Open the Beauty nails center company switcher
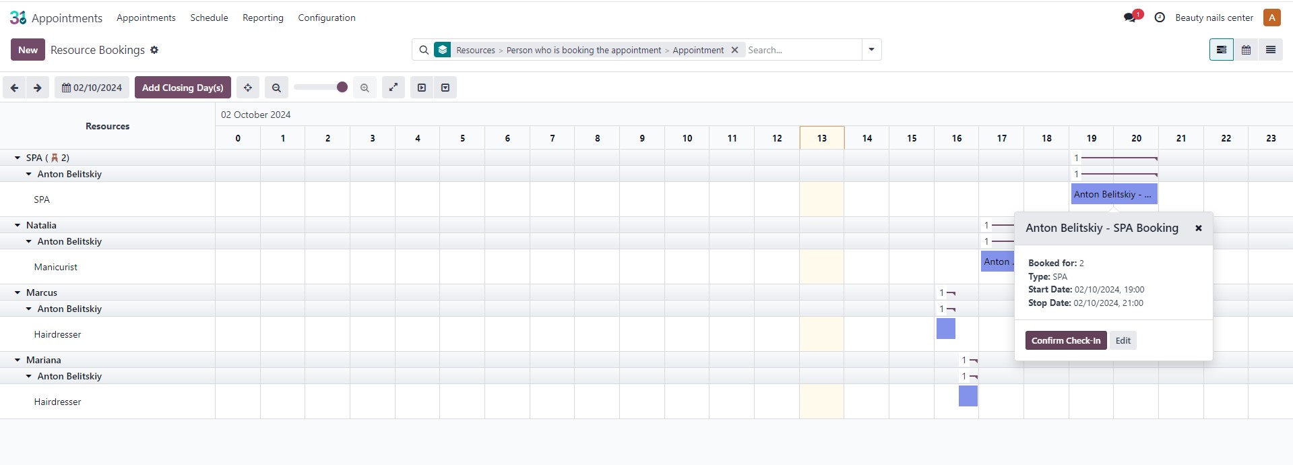The image size is (1293, 465). [1214, 18]
